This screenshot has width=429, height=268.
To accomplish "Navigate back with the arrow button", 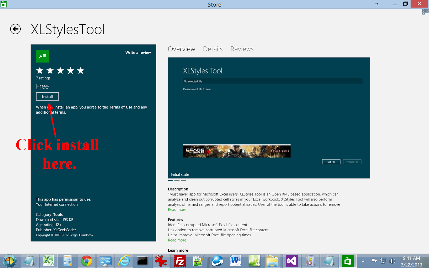I will pos(16,29).
